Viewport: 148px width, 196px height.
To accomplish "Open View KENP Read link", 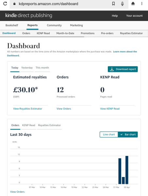I will pos(110,109).
